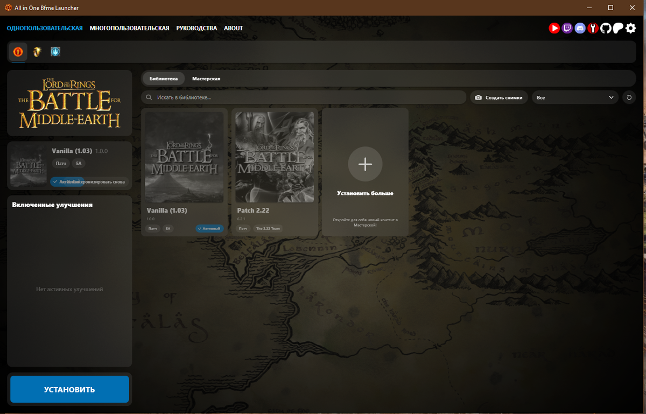Click the Установить больше card

[365, 172]
